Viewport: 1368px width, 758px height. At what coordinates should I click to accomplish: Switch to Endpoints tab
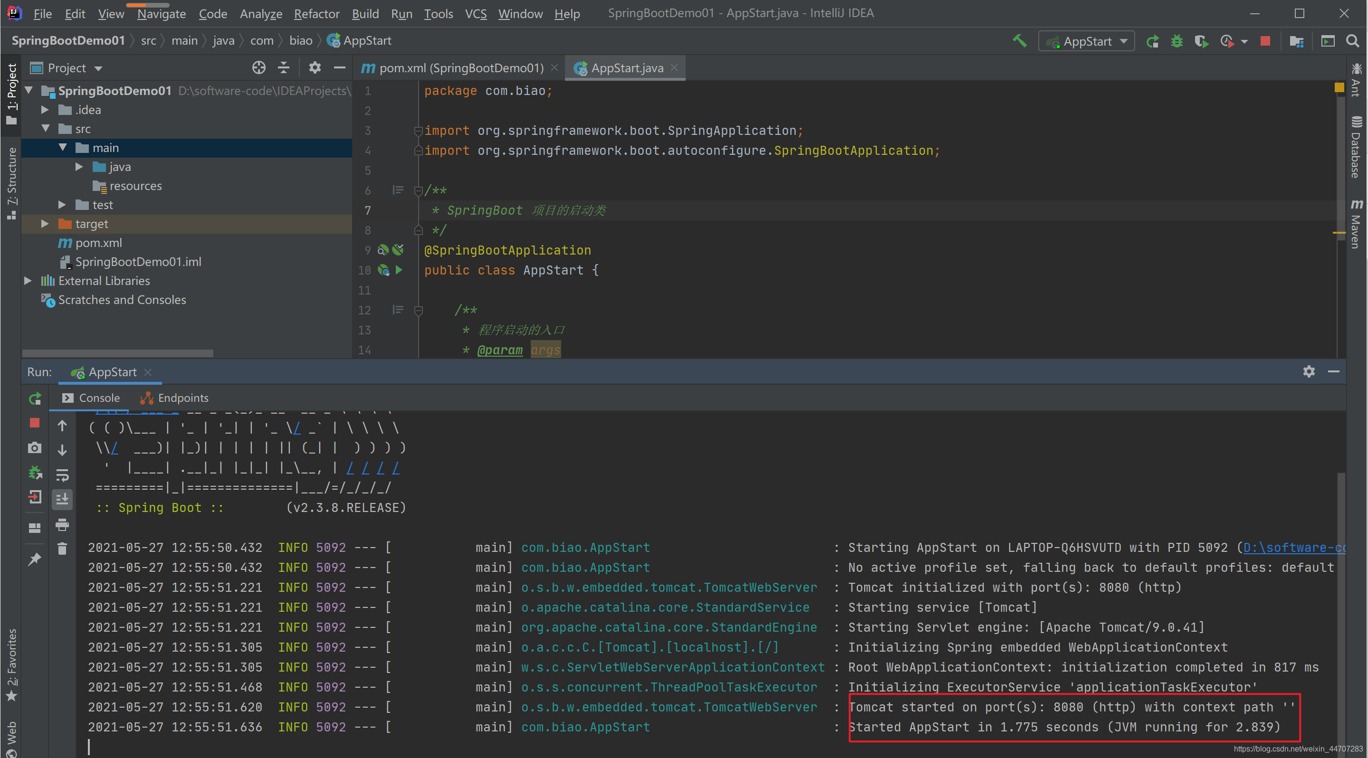tap(174, 398)
